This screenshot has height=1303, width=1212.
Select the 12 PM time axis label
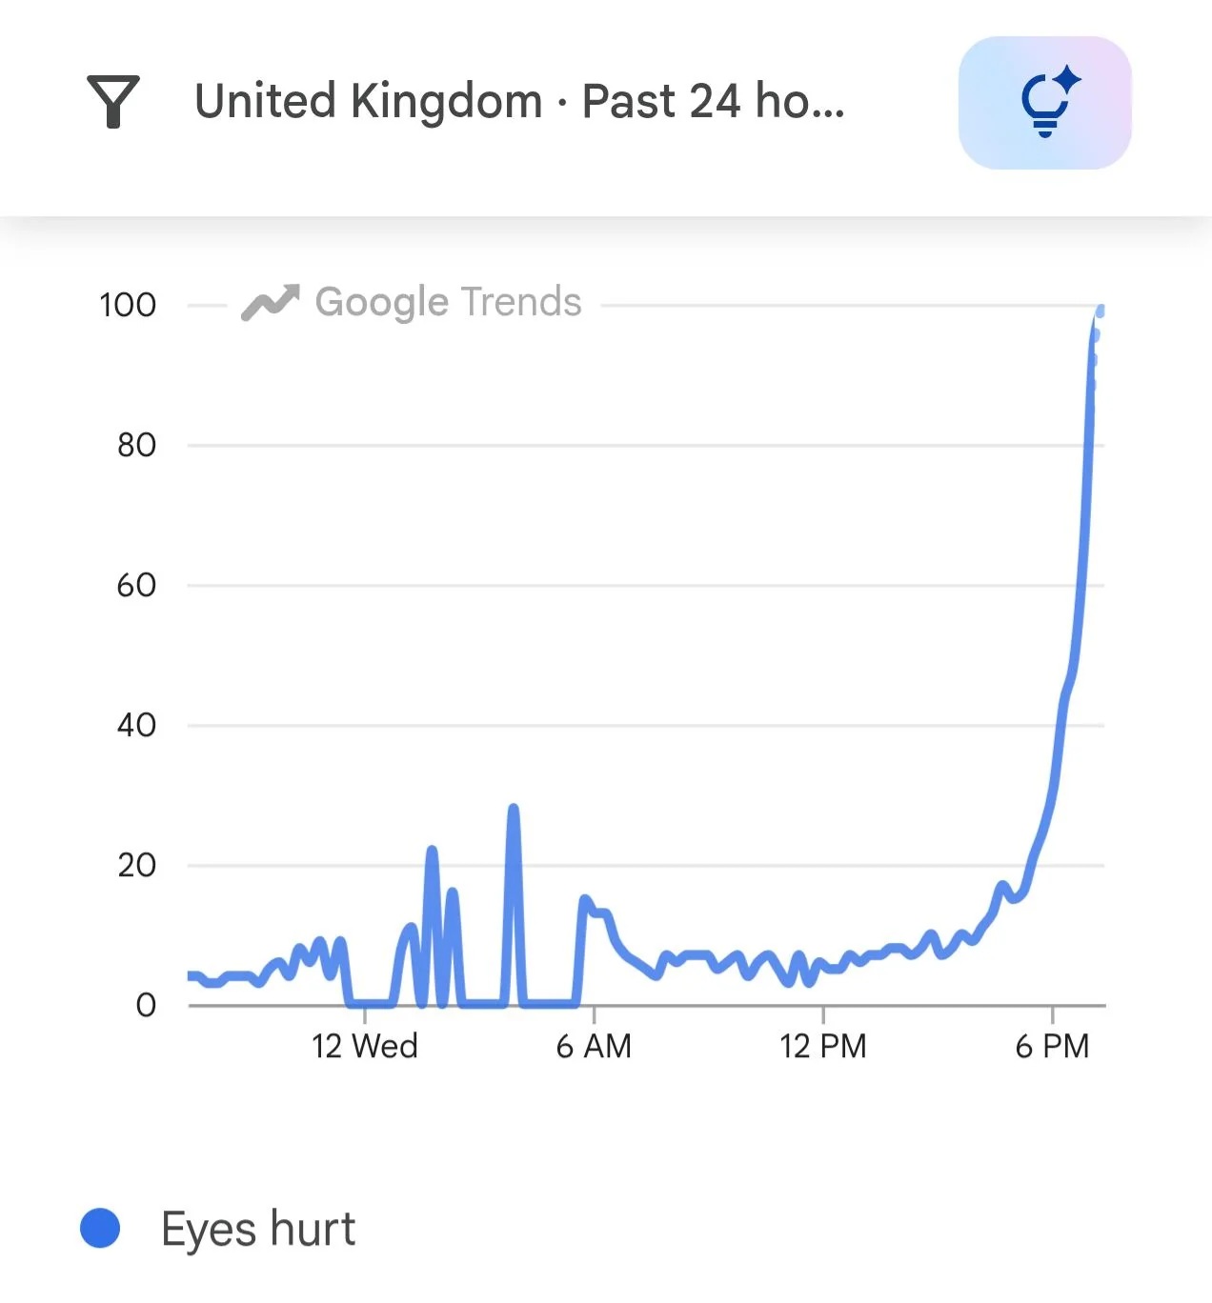point(823,1046)
